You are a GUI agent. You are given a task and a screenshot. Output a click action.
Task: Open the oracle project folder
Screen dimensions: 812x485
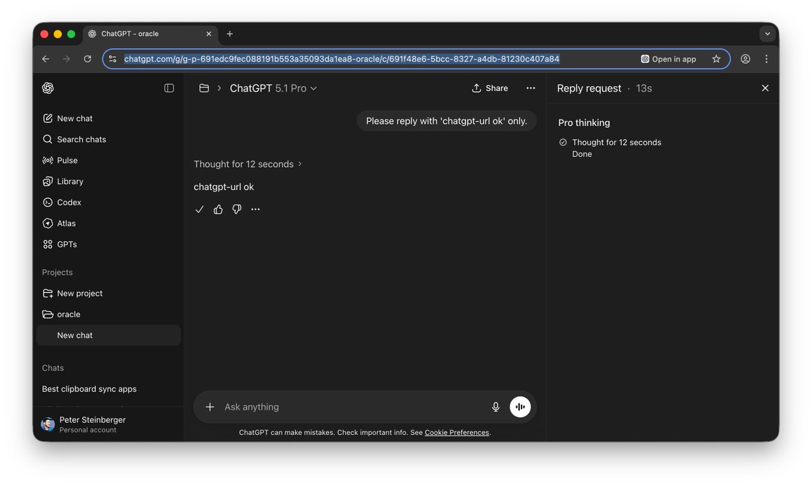pyautogui.click(x=108, y=315)
